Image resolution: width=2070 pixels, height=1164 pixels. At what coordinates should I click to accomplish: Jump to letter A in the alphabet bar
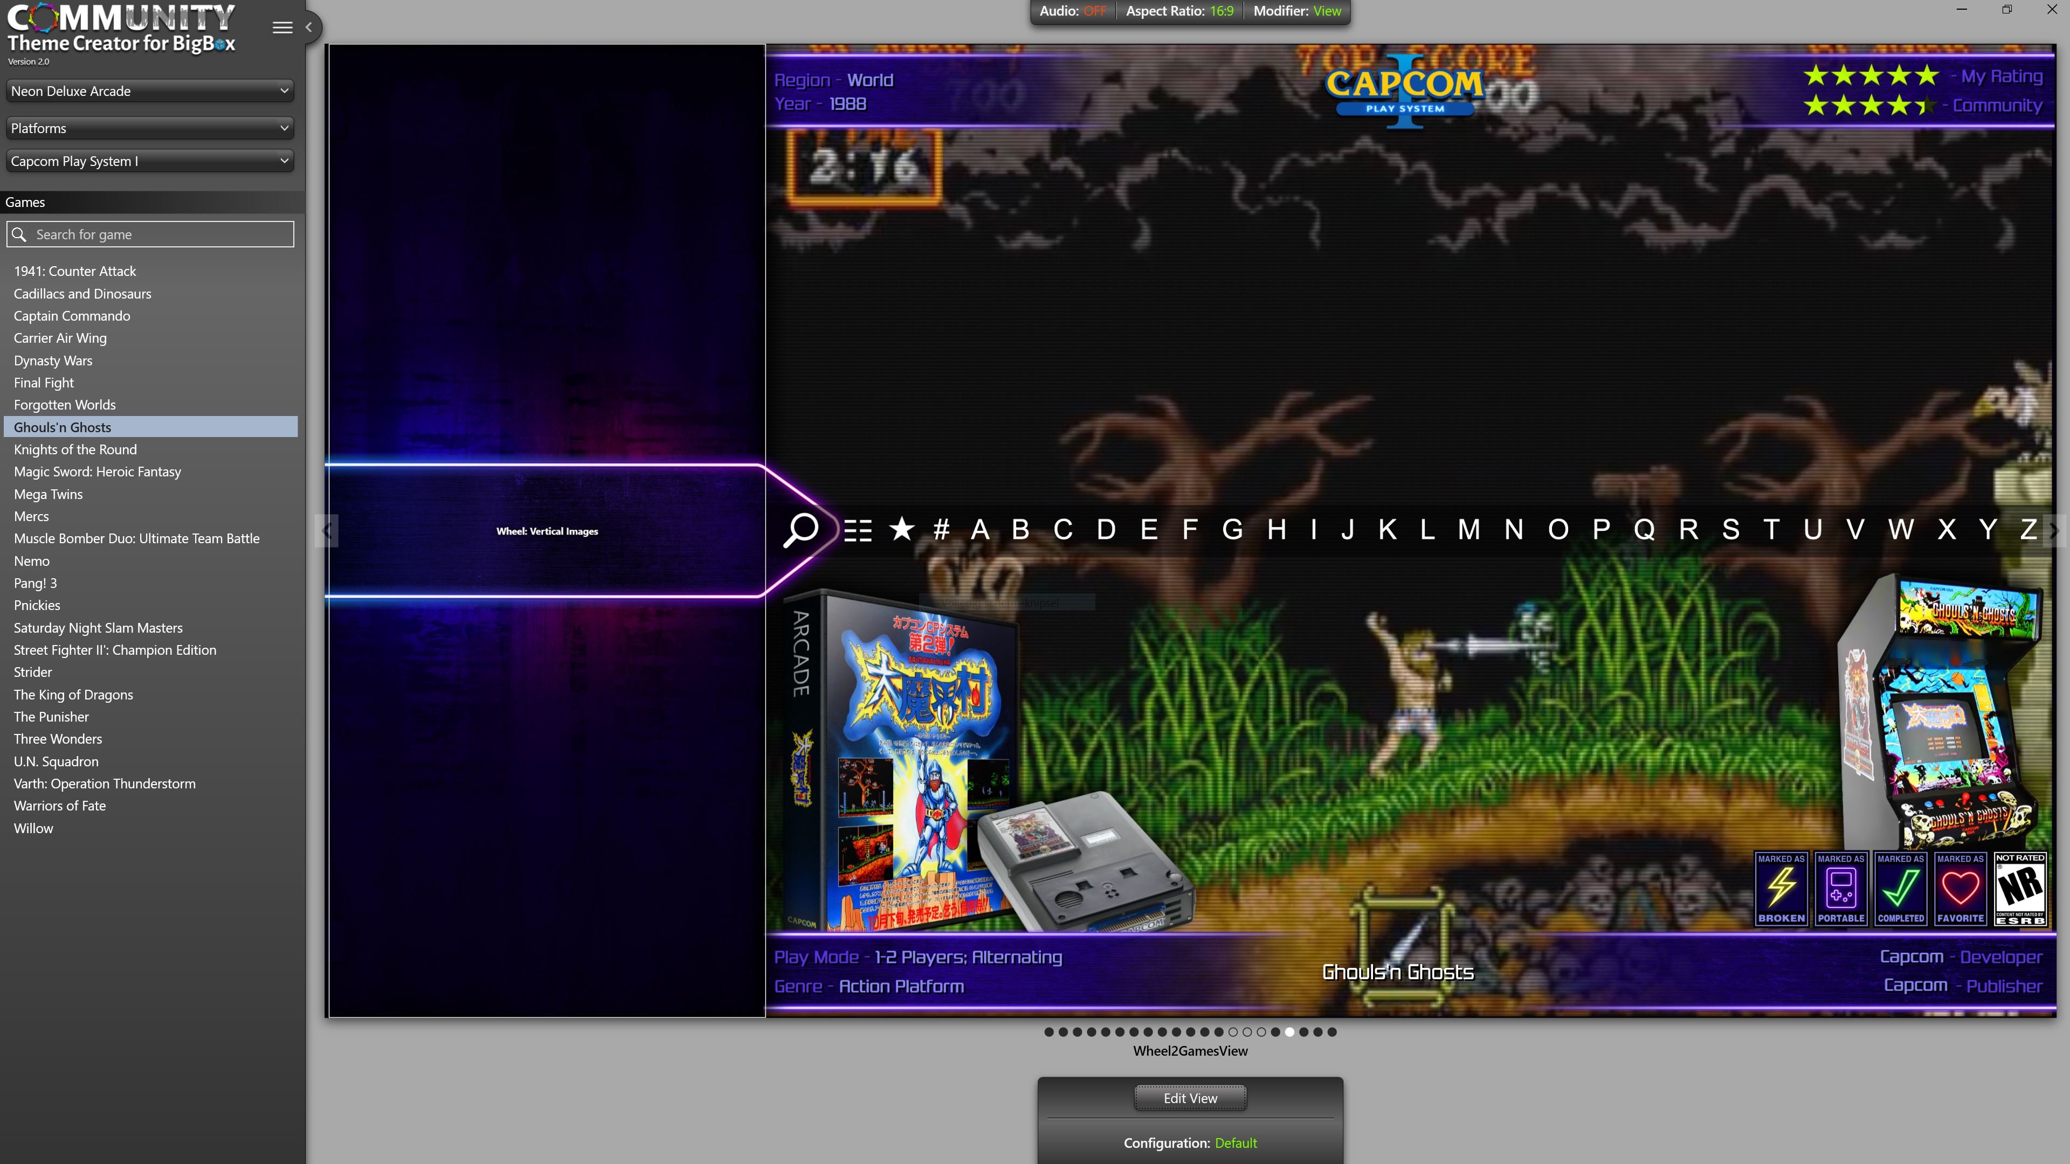(979, 529)
